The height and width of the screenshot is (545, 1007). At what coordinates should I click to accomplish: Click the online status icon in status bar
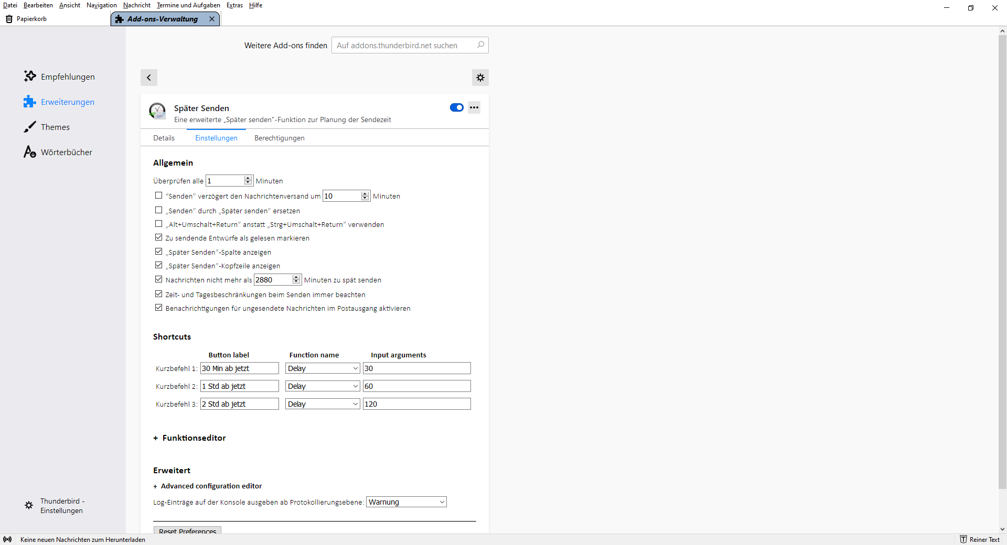7,539
